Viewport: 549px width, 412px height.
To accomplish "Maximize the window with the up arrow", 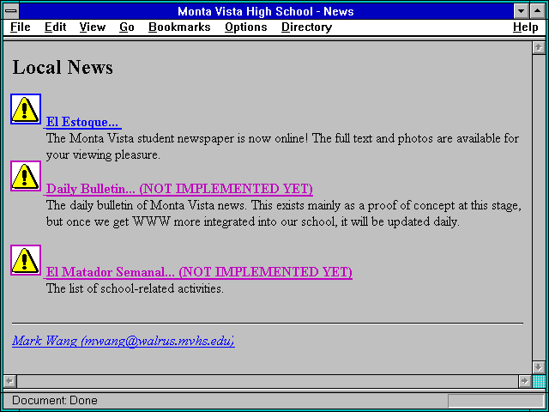I will coord(538,11).
